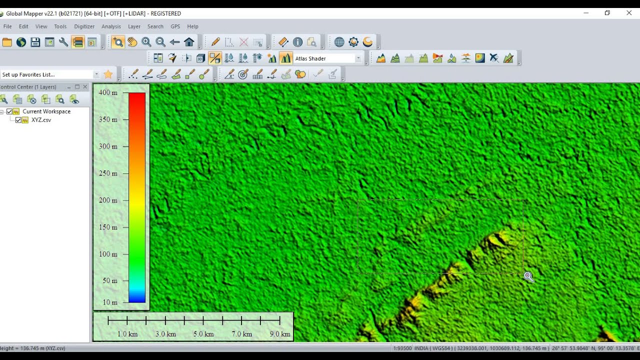640x360 pixels.
Task: Open Configuration with the wrench icon
Action: (63, 42)
